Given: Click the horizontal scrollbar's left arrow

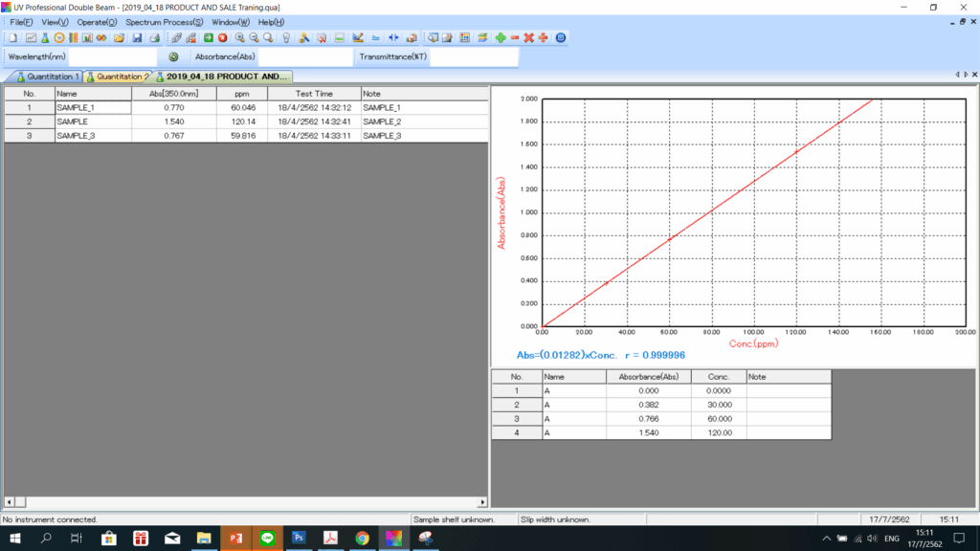Looking at the screenshot, I should tap(10, 501).
